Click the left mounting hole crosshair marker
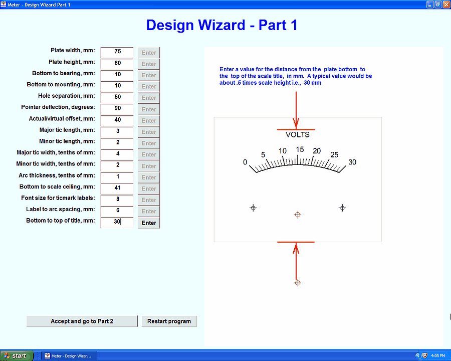451x361 pixels. point(253,208)
